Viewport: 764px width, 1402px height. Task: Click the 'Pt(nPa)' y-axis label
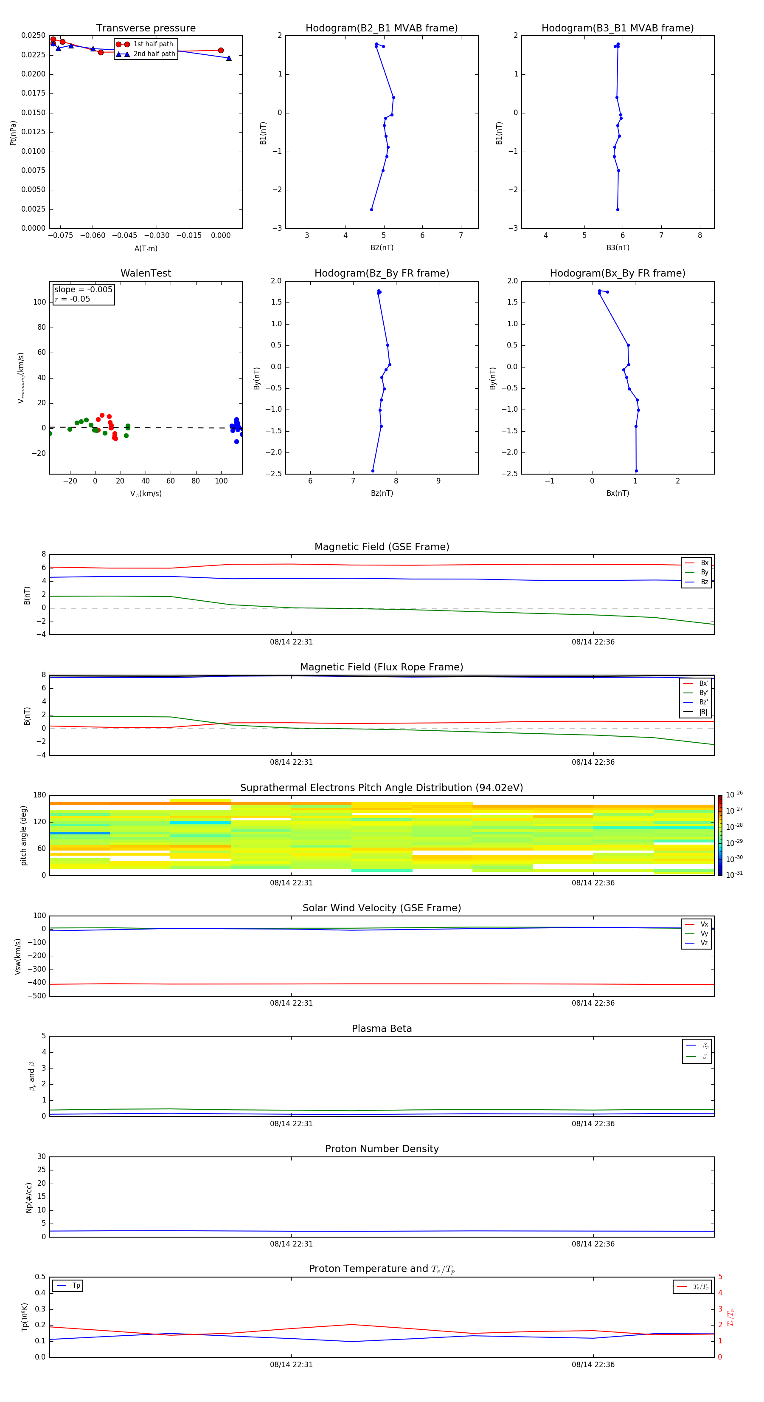[x=13, y=133]
